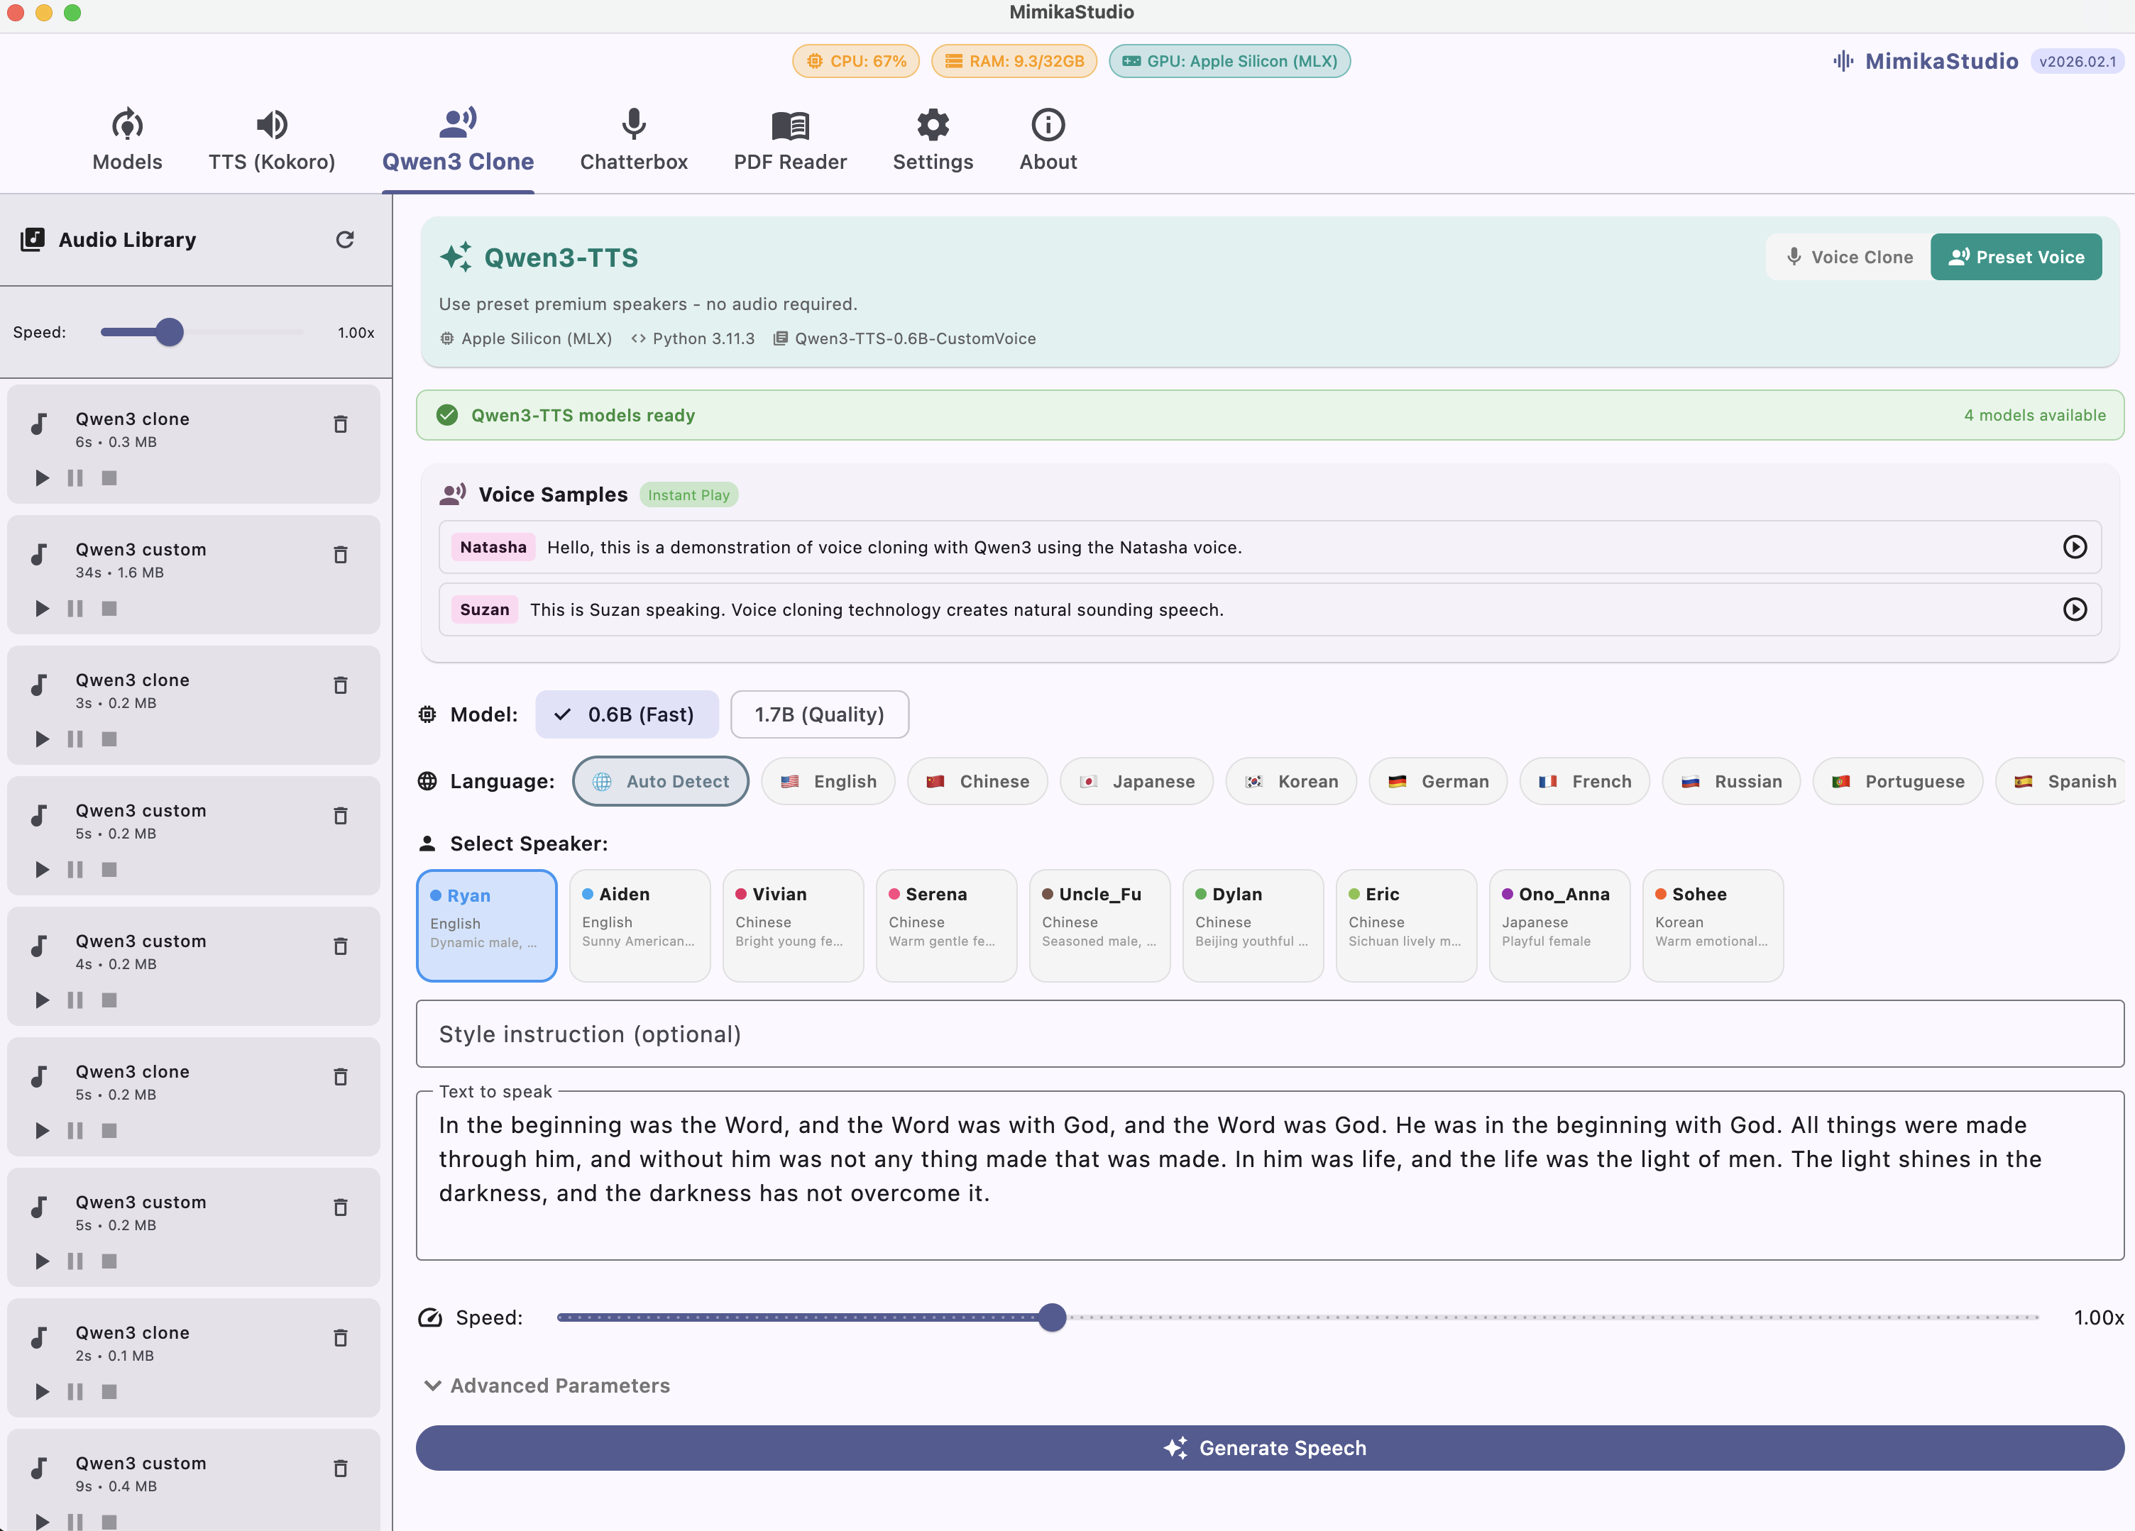Pause the 34s Qwen3 custom audio

click(x=75, y=609)
